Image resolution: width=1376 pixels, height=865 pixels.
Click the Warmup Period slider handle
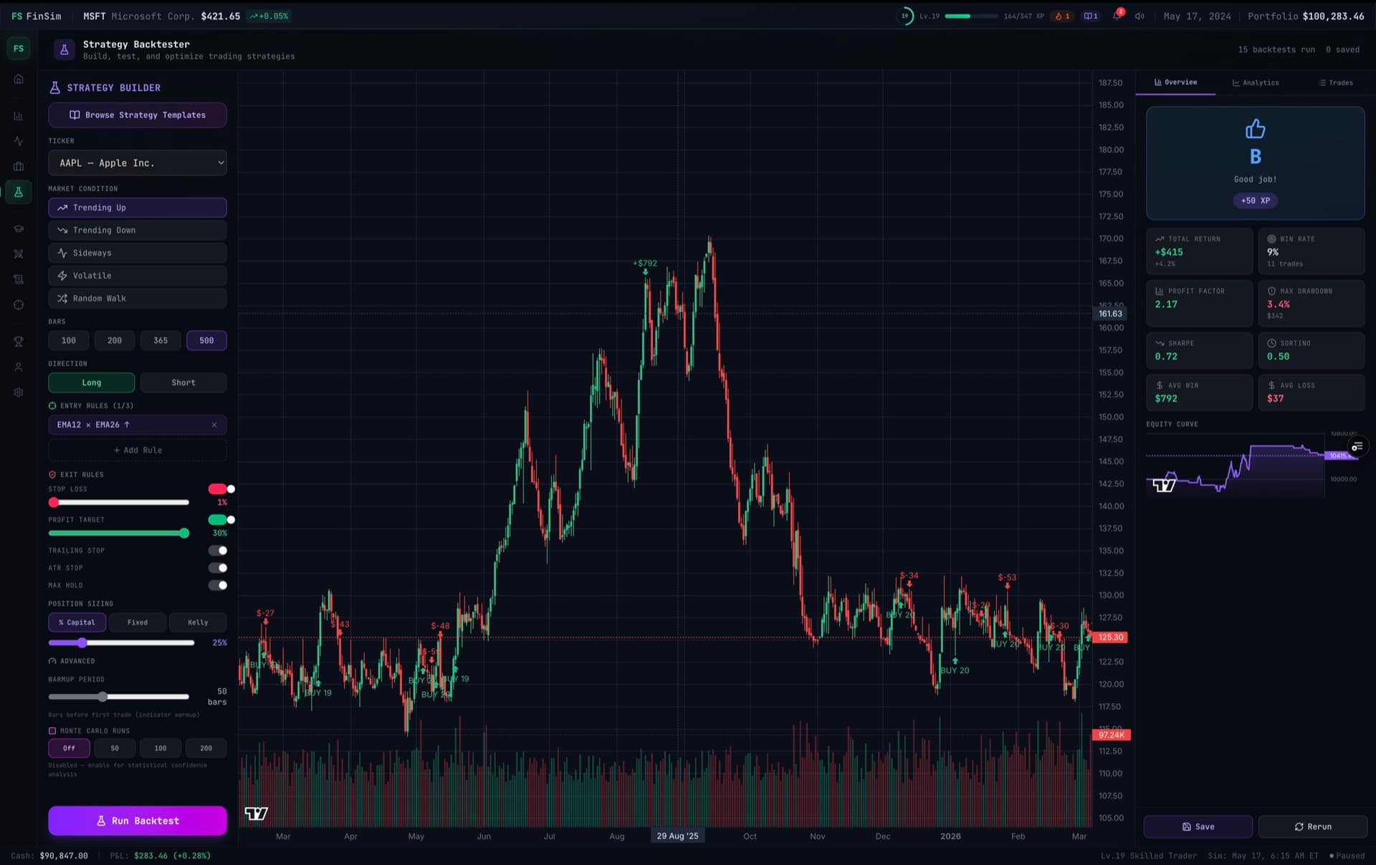coord(102,697)
